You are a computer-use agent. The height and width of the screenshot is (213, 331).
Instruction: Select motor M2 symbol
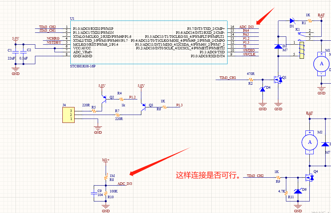309,142
